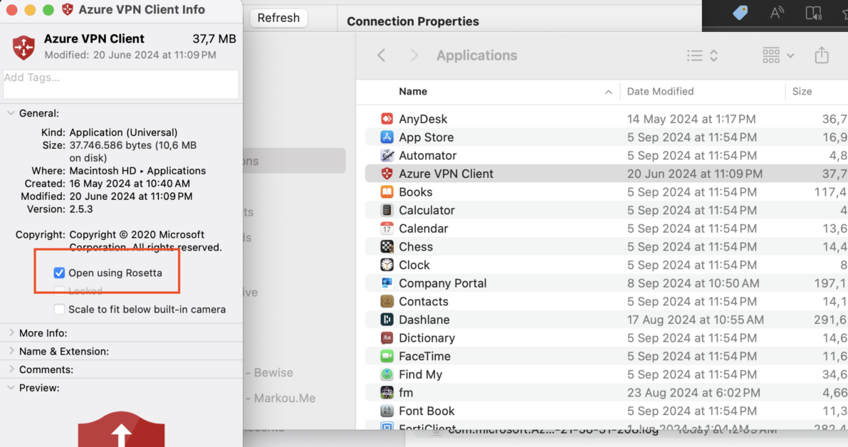Click the fm app icon
Viewport: 848px width, 447px height.
pos(387,393)
